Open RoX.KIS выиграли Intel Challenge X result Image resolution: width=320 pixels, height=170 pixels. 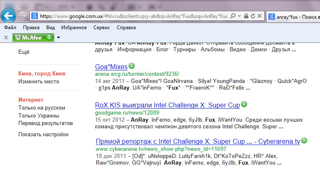click(x=167, y=105)
